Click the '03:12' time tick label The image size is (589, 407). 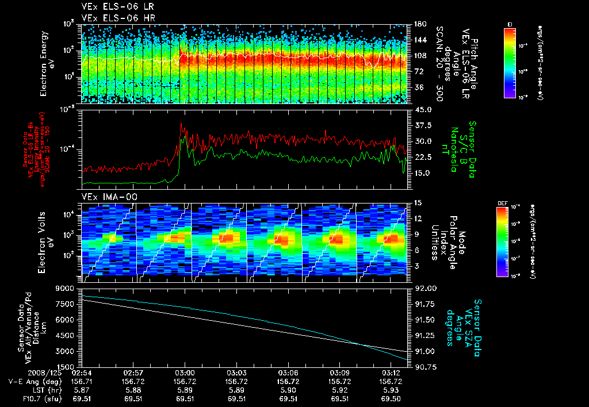[x=391, y=373]
